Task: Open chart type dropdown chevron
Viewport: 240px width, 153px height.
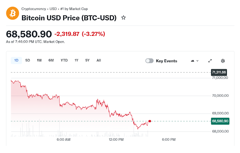Action: tap(198, 61)
